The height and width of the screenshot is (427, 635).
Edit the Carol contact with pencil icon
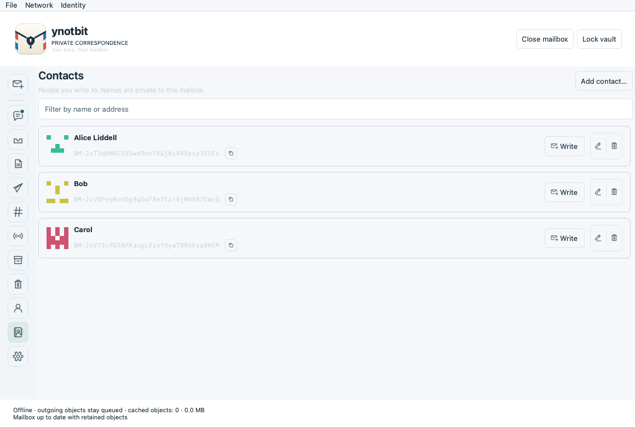[x=598, y=238]
